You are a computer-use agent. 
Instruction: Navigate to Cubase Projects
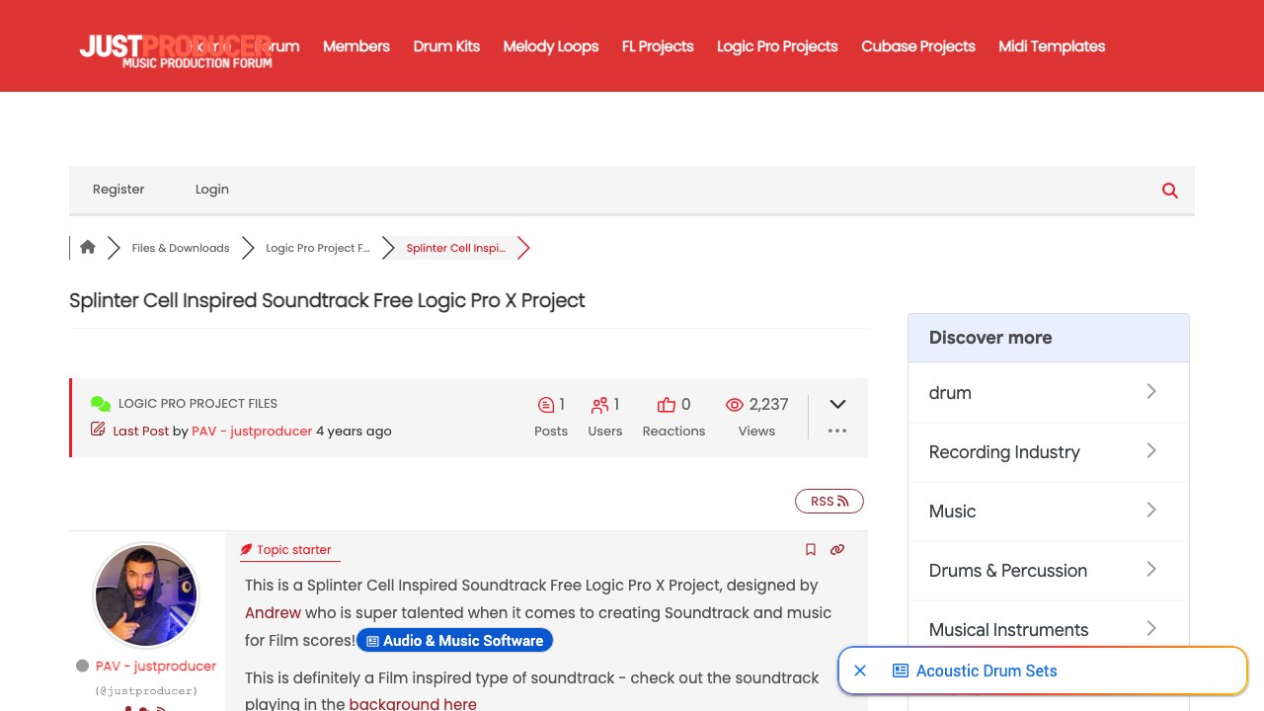pyautogui.click(x=918, y=46)
